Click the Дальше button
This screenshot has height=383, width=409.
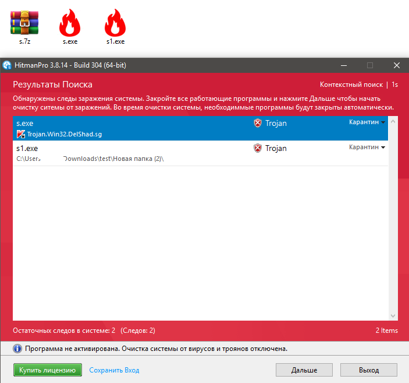(x=304, y=370)
